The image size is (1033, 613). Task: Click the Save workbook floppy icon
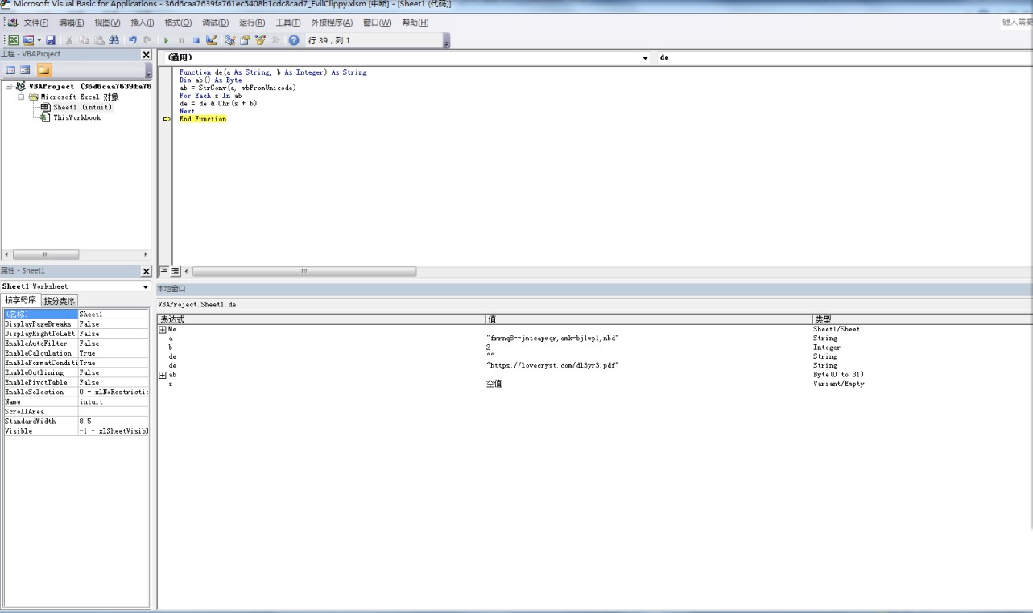click(x=51, y=40)
